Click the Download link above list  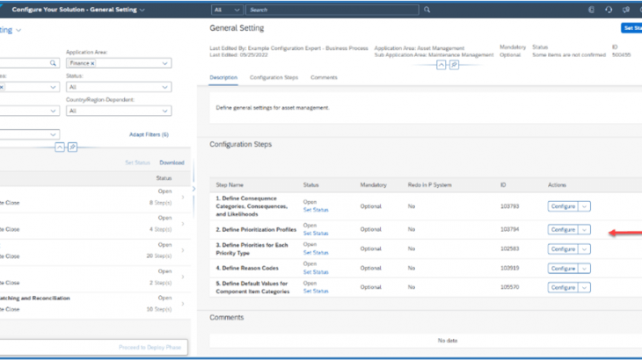[x=172, y=162]
